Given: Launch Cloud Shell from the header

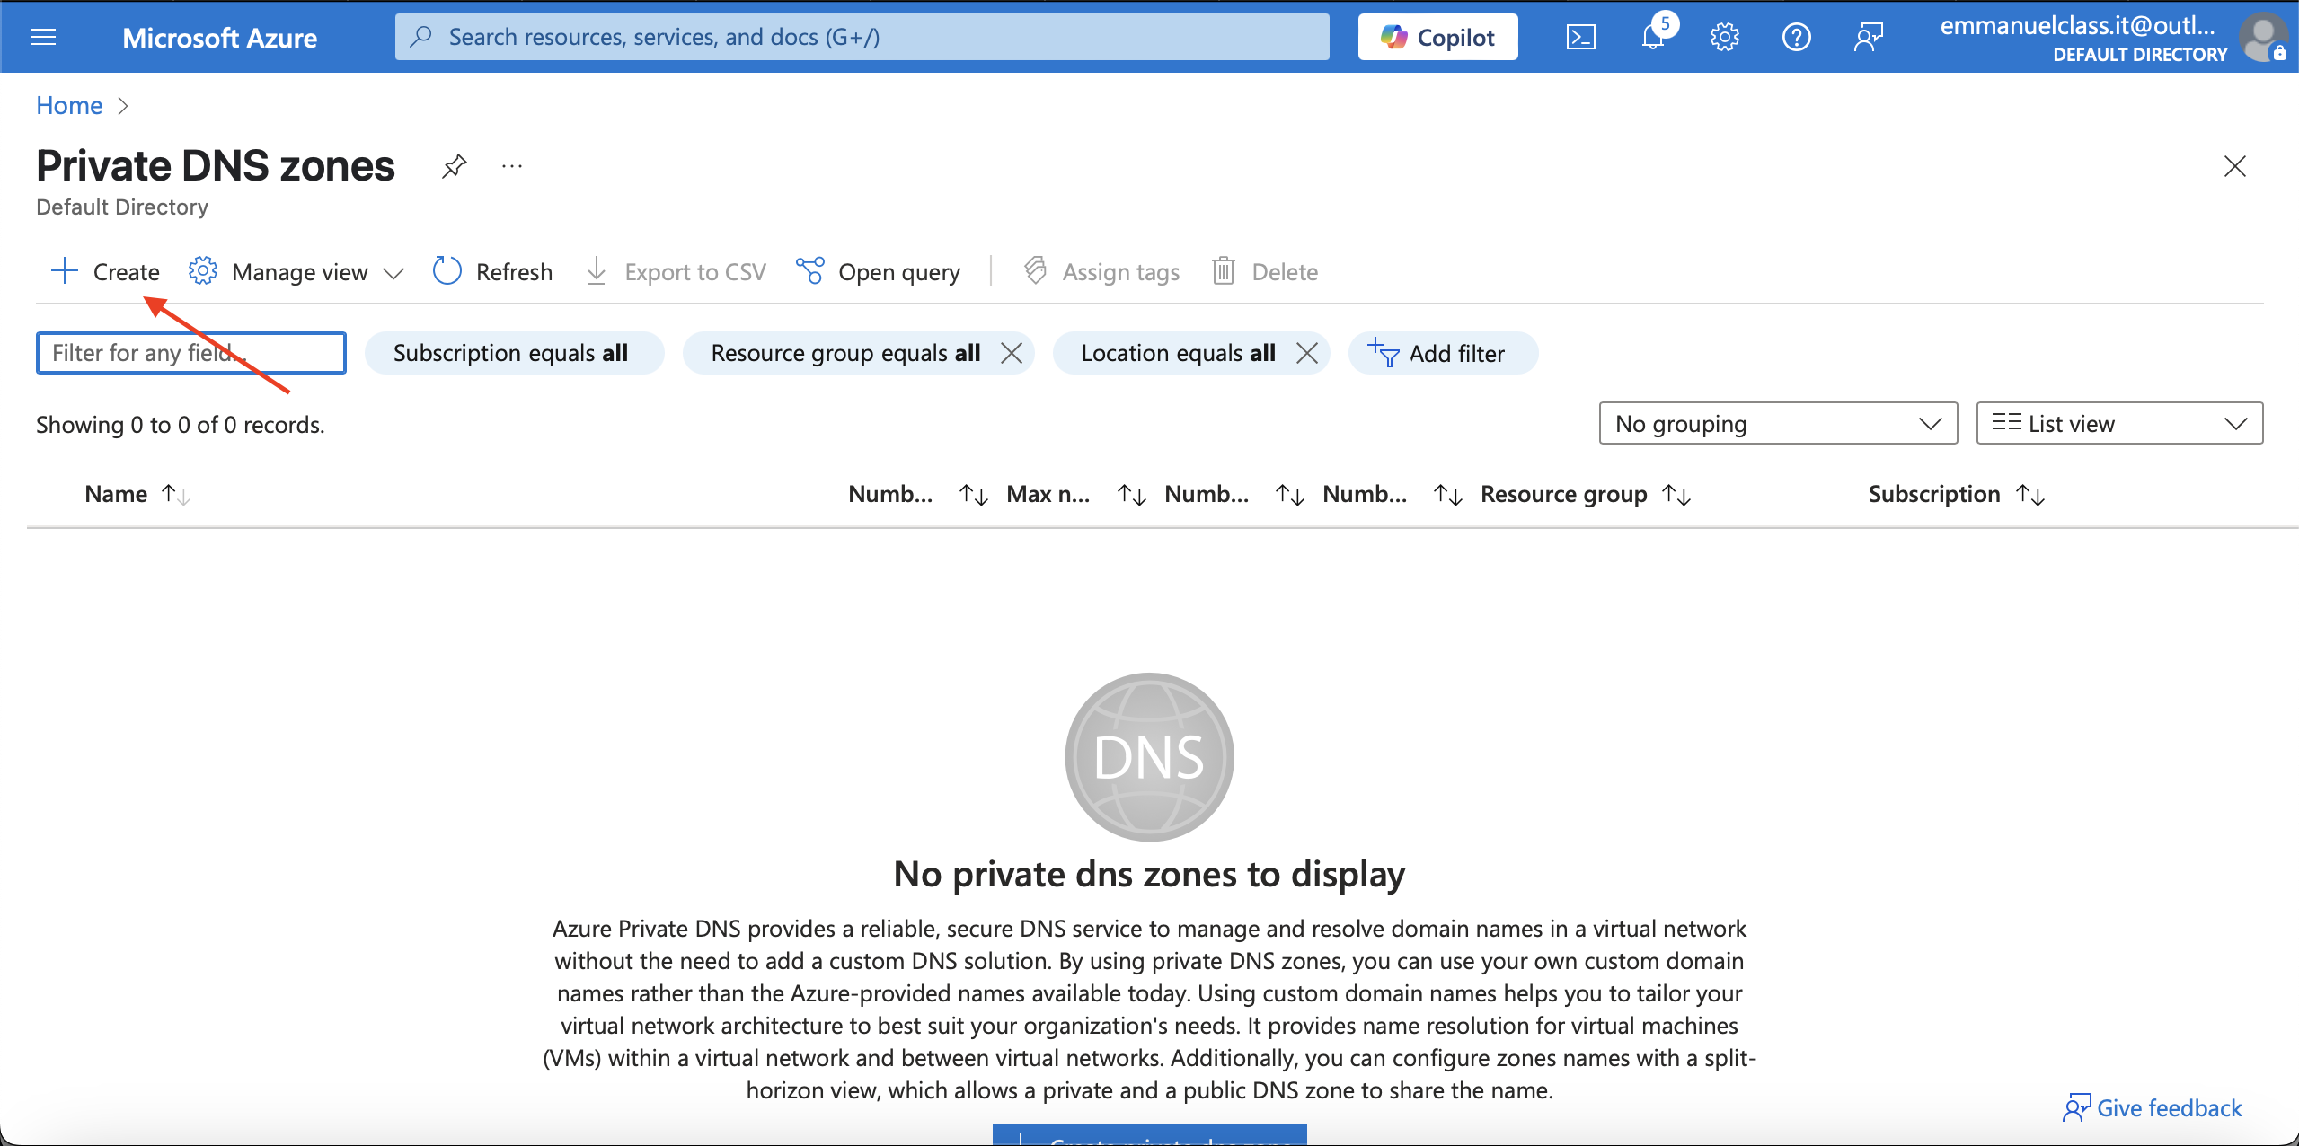Looking at the screenshot, I should click(x=1580, y=37).
